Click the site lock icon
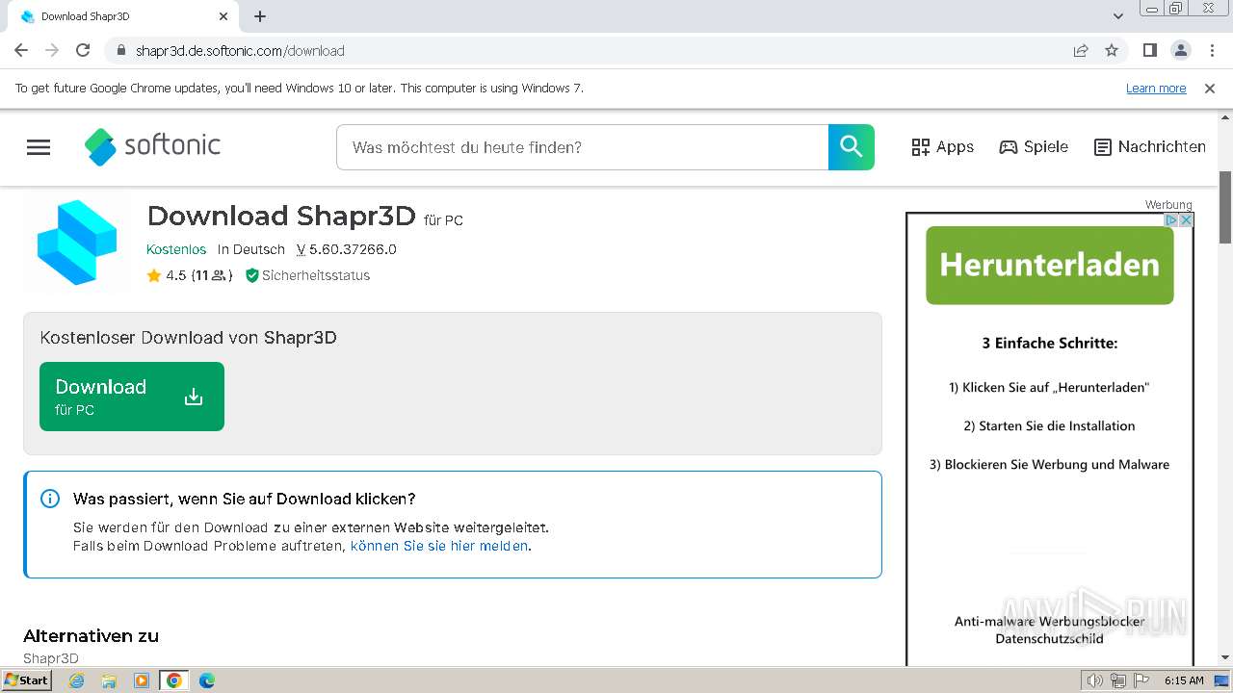 click(121, 50)
